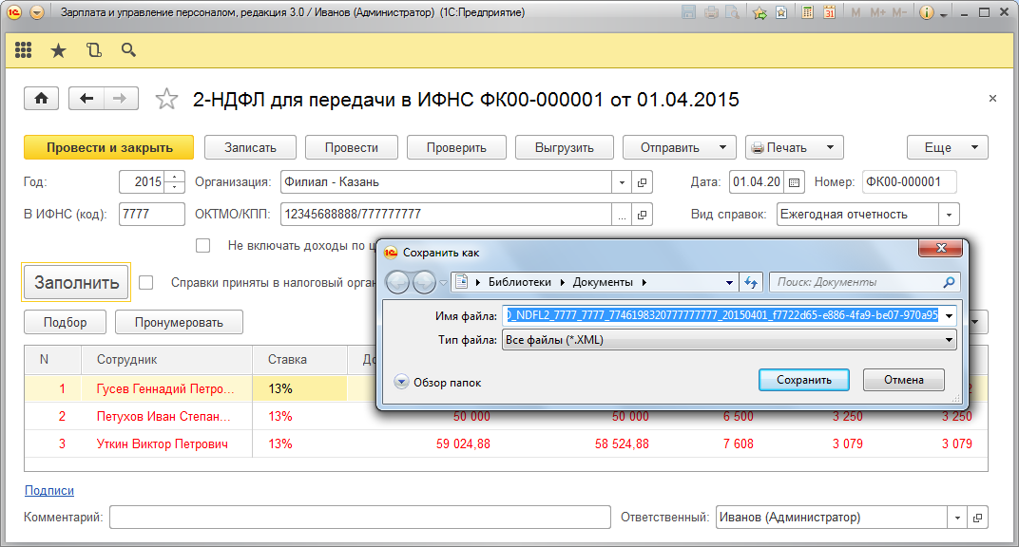The height and width of the screenshot is (547, 1019).
Task: Click the Подбор button
Action: pyautogui.click(x=65, y=323)
